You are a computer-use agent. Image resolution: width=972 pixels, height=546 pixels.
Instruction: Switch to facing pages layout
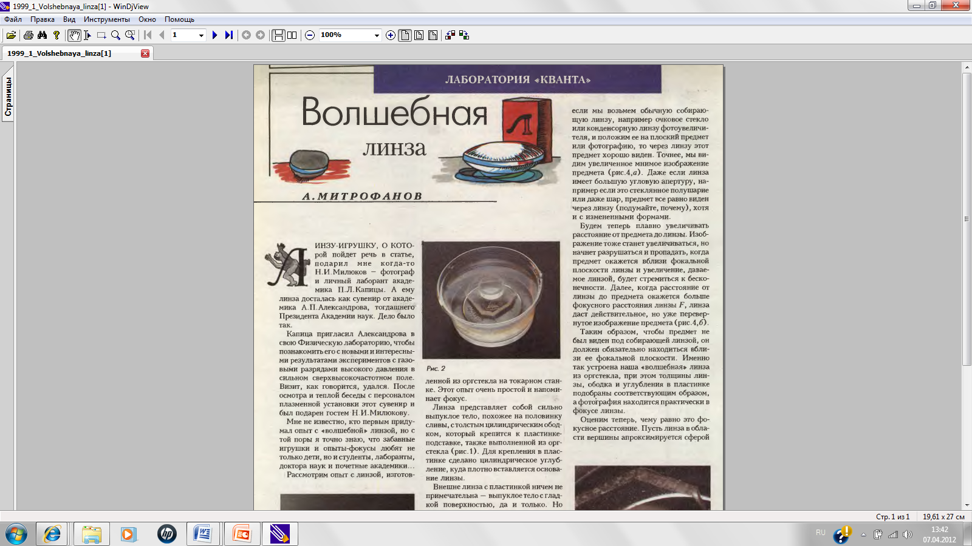pos(292,35)
